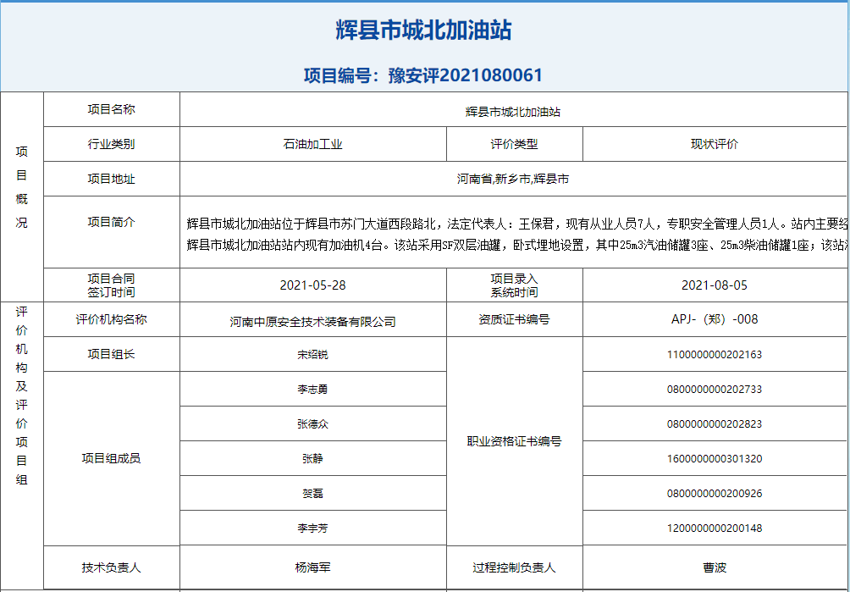Click the page title 辉县市城北加油站
This screenshot has height=592, width=850.
point(424,30)
